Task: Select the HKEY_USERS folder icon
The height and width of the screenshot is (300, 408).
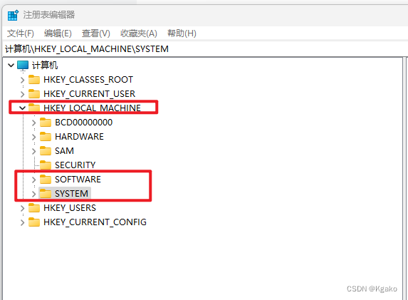Action: (x=34, y=208)
